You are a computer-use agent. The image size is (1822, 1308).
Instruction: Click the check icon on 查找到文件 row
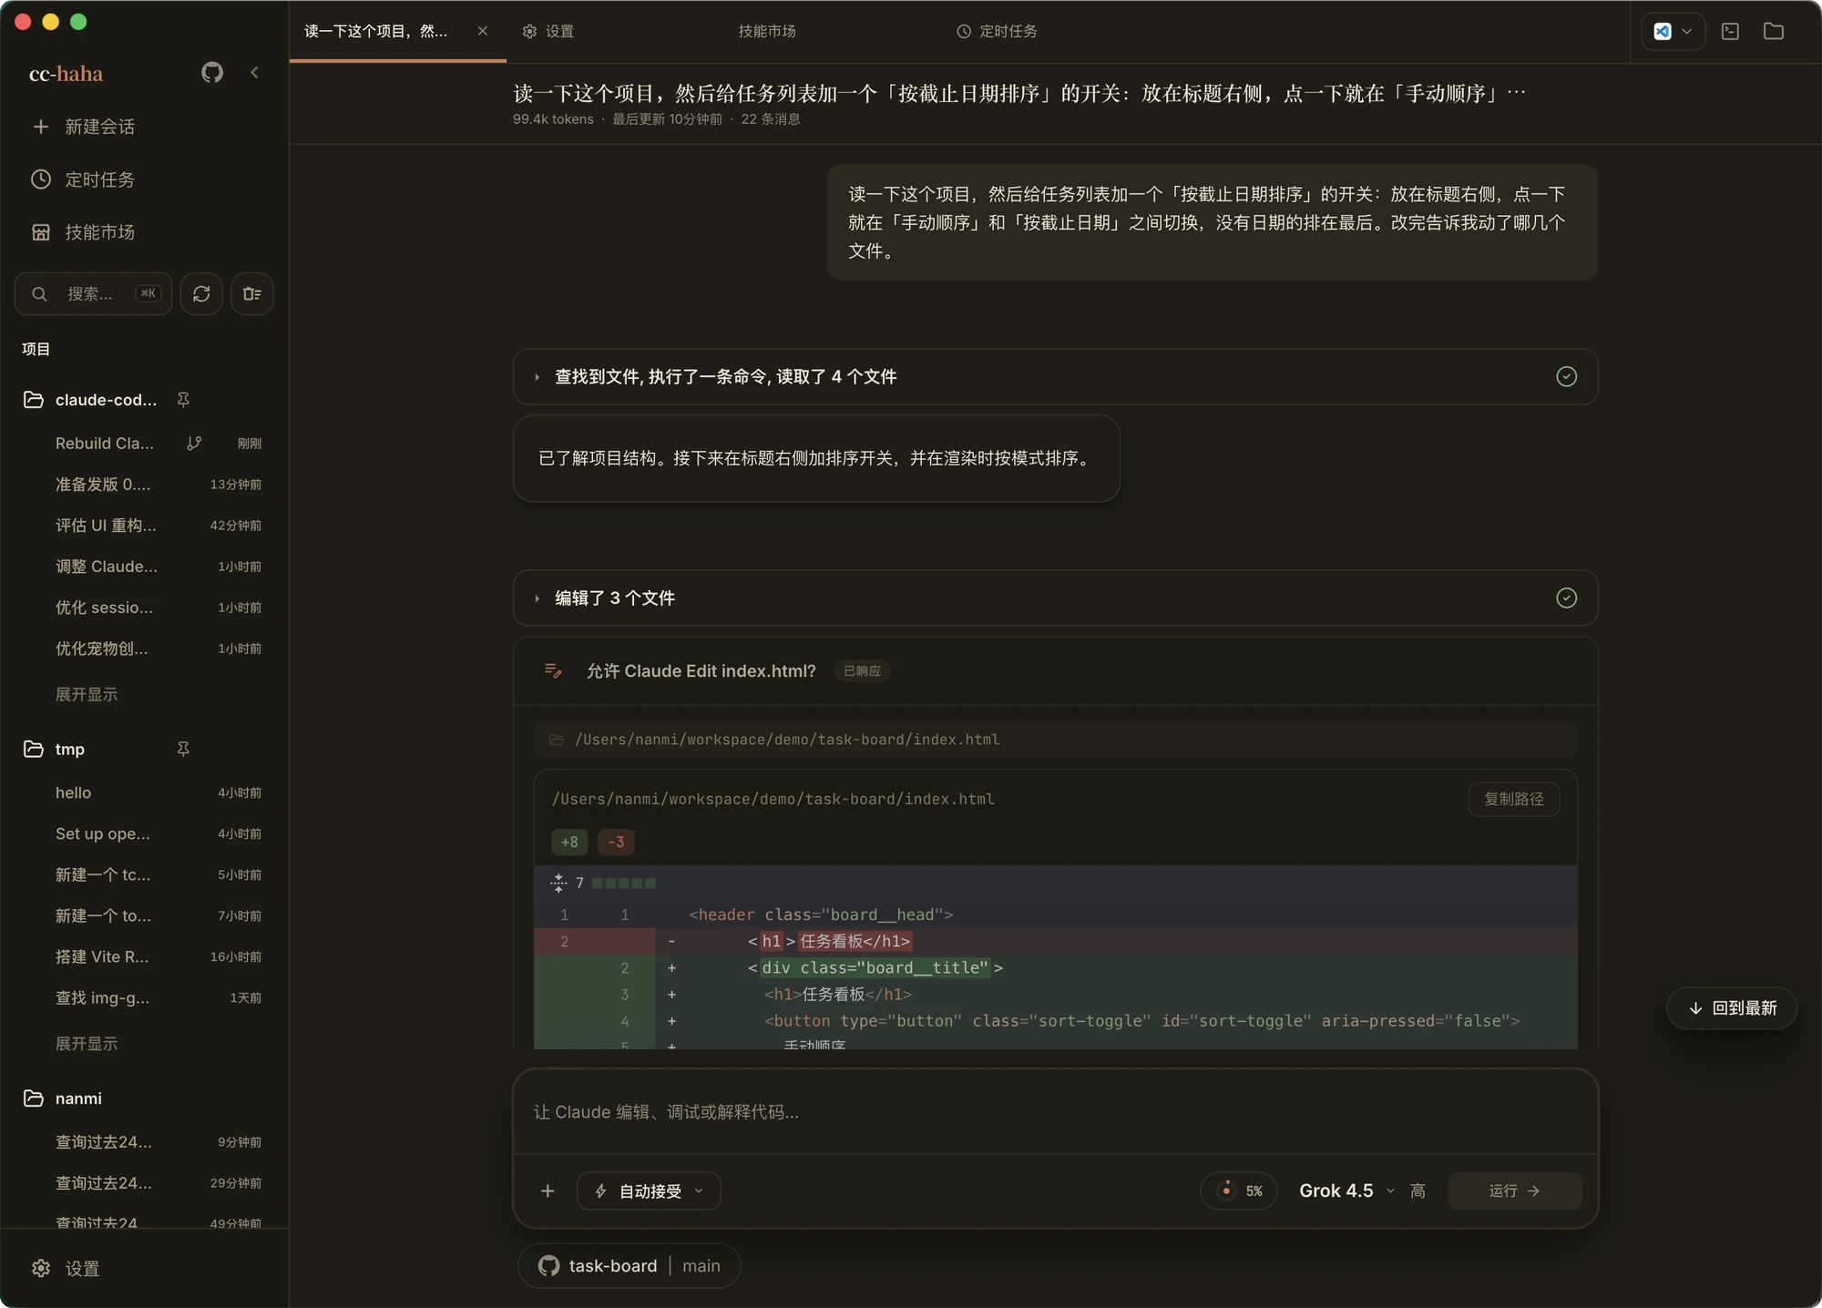pyautogui.click(x=1566, y=376)
